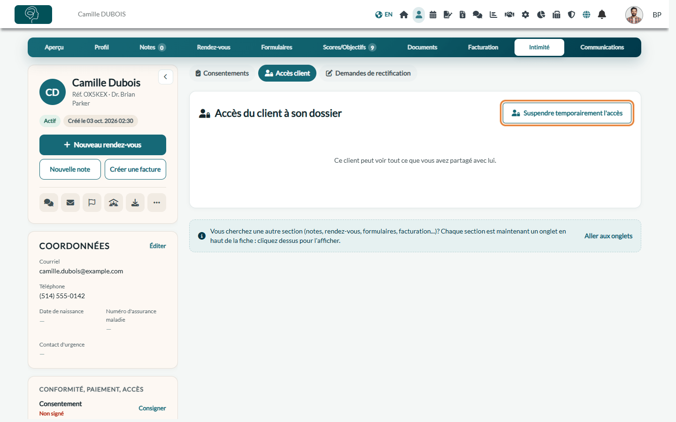
Task: Open the Notes tab
Action: [152, 47]
